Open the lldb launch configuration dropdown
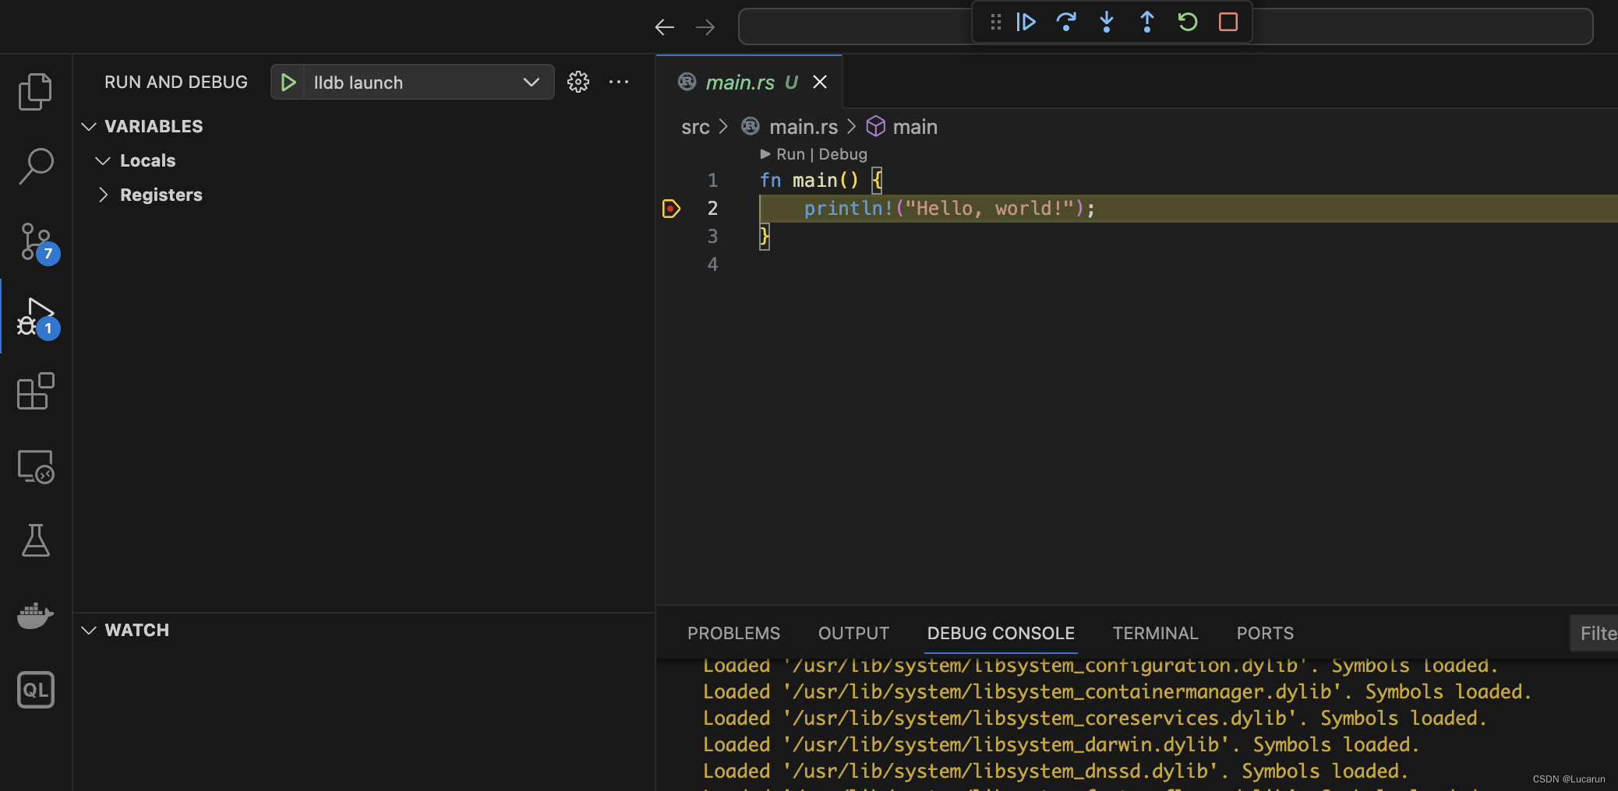Image resolution: width=1618 pixels, height=791 pixels. click(x=531, y=82)
